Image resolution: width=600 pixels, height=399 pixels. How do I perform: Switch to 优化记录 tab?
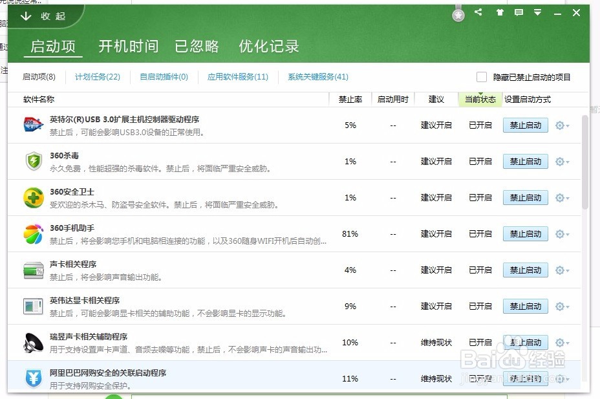click(268, 47)
